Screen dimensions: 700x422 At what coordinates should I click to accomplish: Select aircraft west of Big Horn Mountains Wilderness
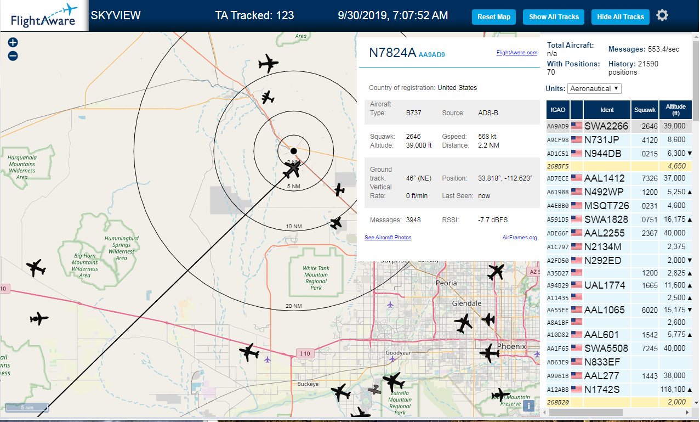click(37, 268)
